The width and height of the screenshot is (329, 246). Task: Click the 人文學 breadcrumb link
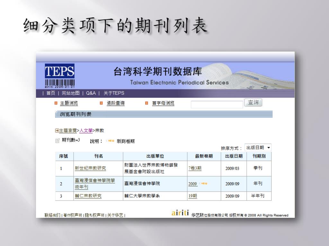coord(86,131)
